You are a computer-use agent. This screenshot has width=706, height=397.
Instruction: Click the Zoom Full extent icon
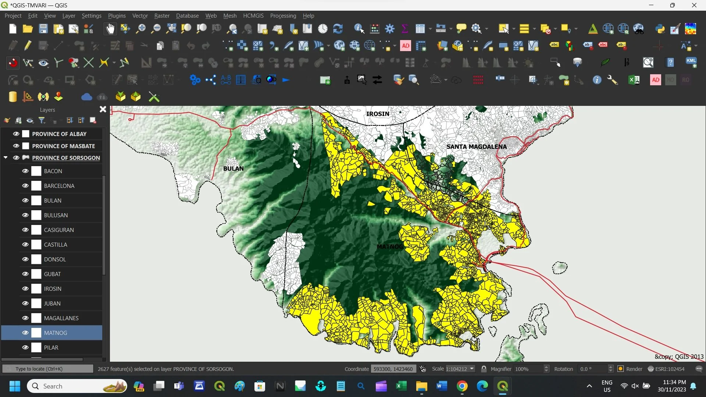(x=171, y=29)
